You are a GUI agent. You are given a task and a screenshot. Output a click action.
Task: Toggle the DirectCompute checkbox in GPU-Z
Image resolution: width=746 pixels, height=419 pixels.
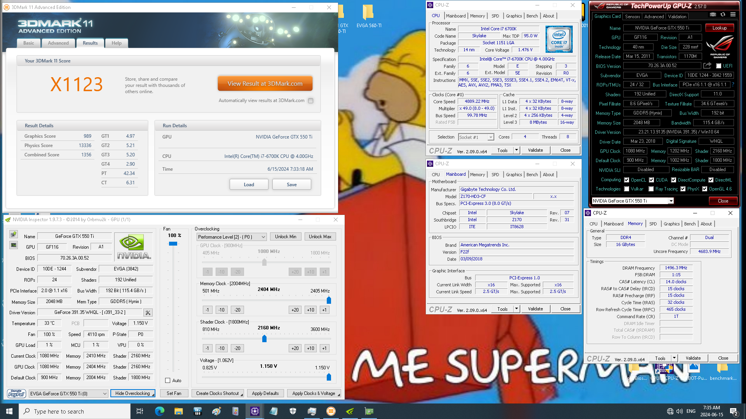(x=673, y=180)
